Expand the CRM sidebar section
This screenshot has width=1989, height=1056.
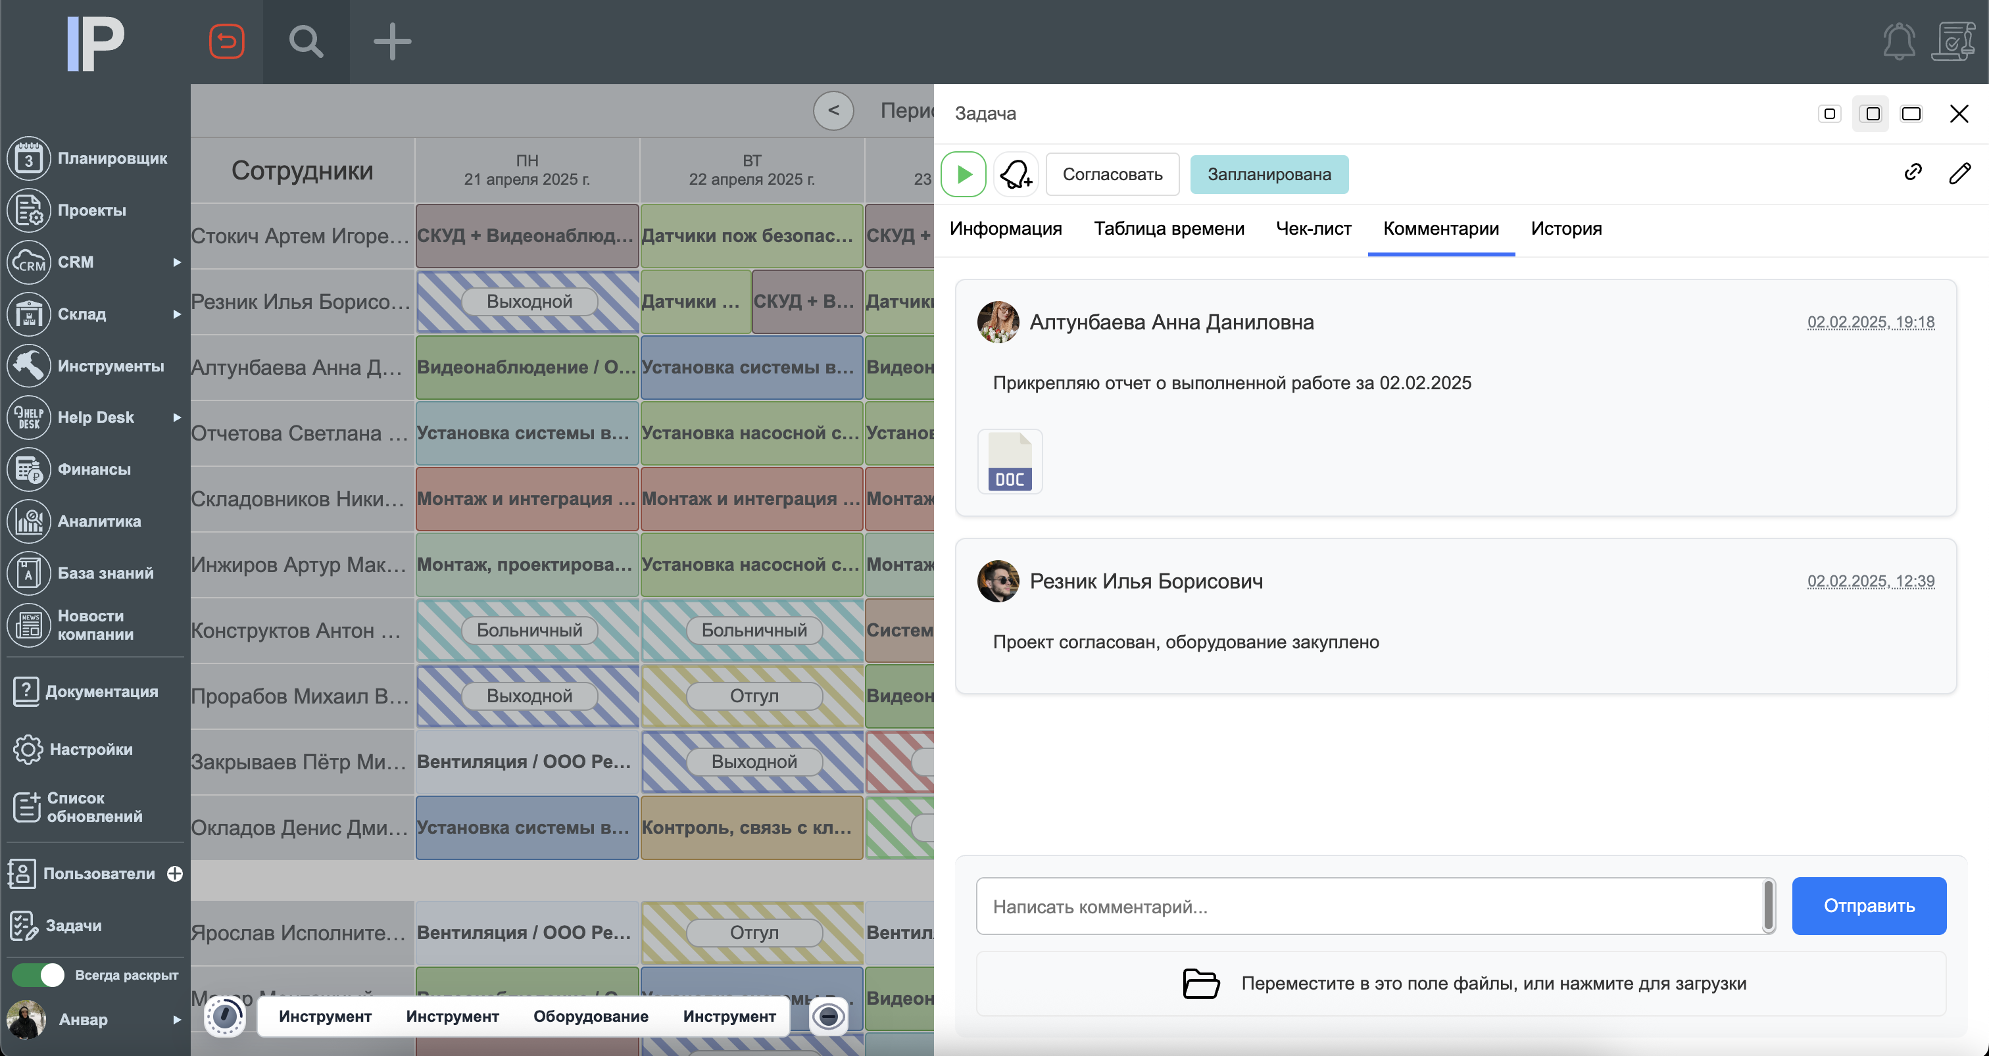tap(177, 262)
